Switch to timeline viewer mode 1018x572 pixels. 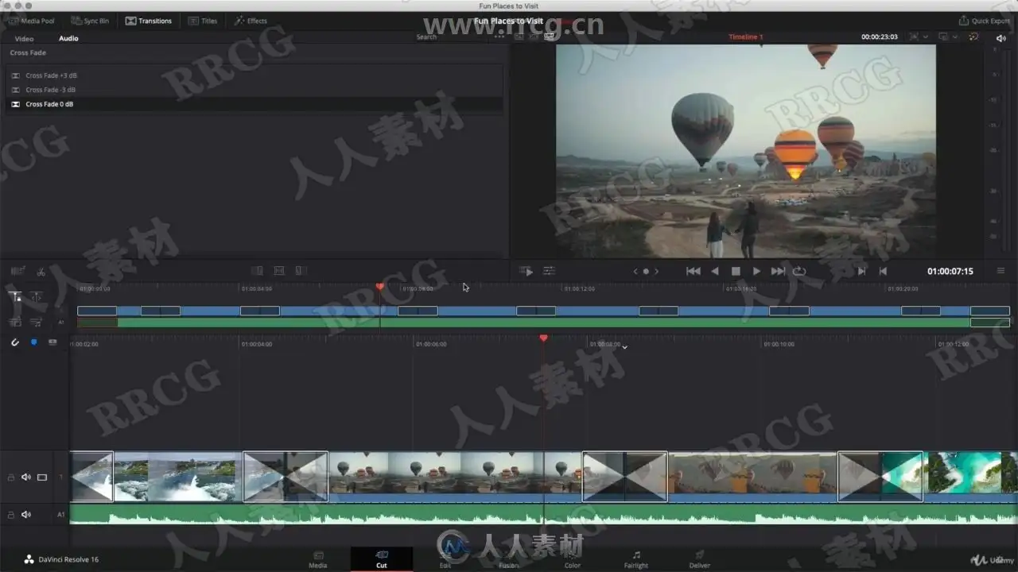549,37
